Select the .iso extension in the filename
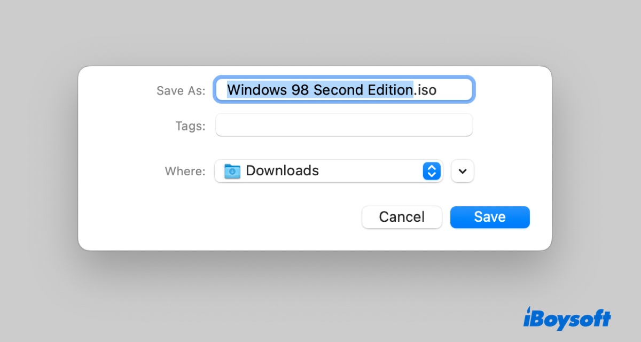The width and height of the screenshot is (641, 342). tap(426, 90)
